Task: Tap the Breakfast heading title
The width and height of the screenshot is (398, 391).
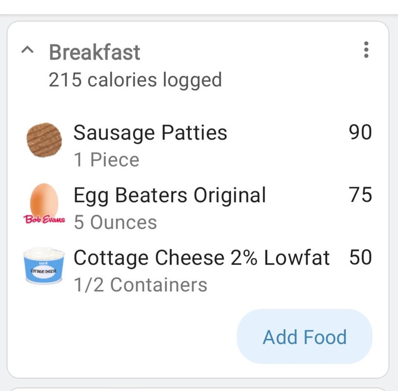Action: [x=95, y=53]
